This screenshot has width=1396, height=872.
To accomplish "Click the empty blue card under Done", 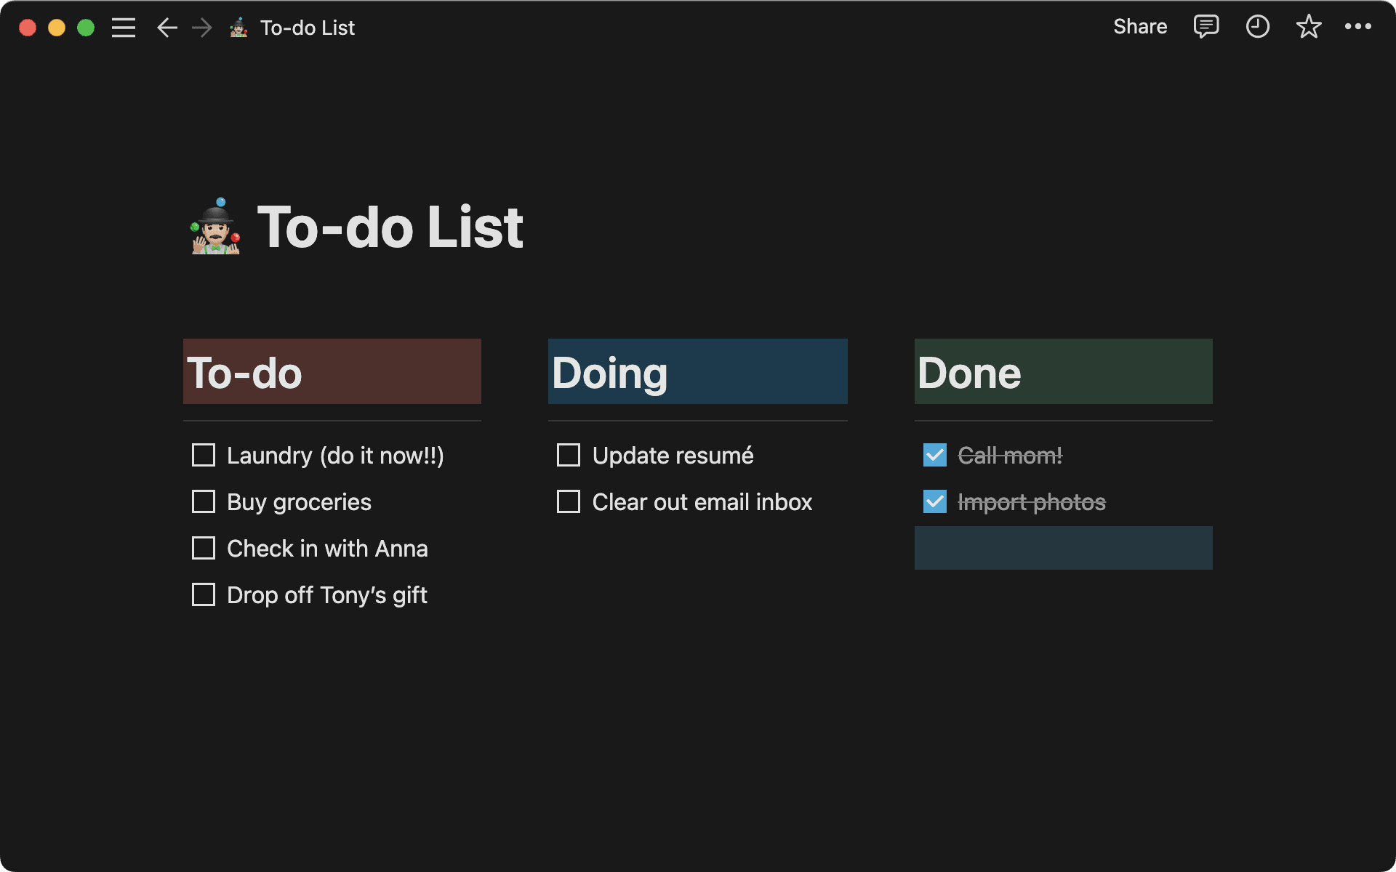I will [x=1063, y=548].
